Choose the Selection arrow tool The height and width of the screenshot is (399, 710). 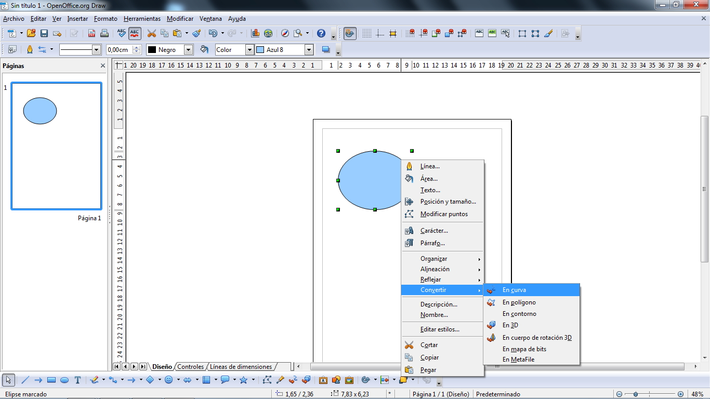click(x=8, y=380)
